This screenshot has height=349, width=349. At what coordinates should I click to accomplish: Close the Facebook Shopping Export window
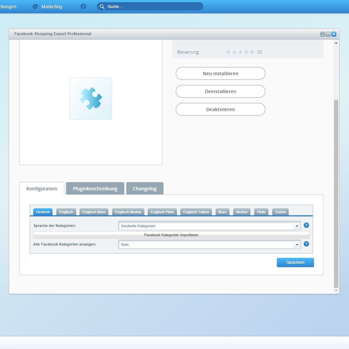334,34
